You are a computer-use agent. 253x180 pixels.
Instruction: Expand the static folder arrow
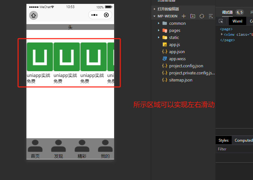159,38
